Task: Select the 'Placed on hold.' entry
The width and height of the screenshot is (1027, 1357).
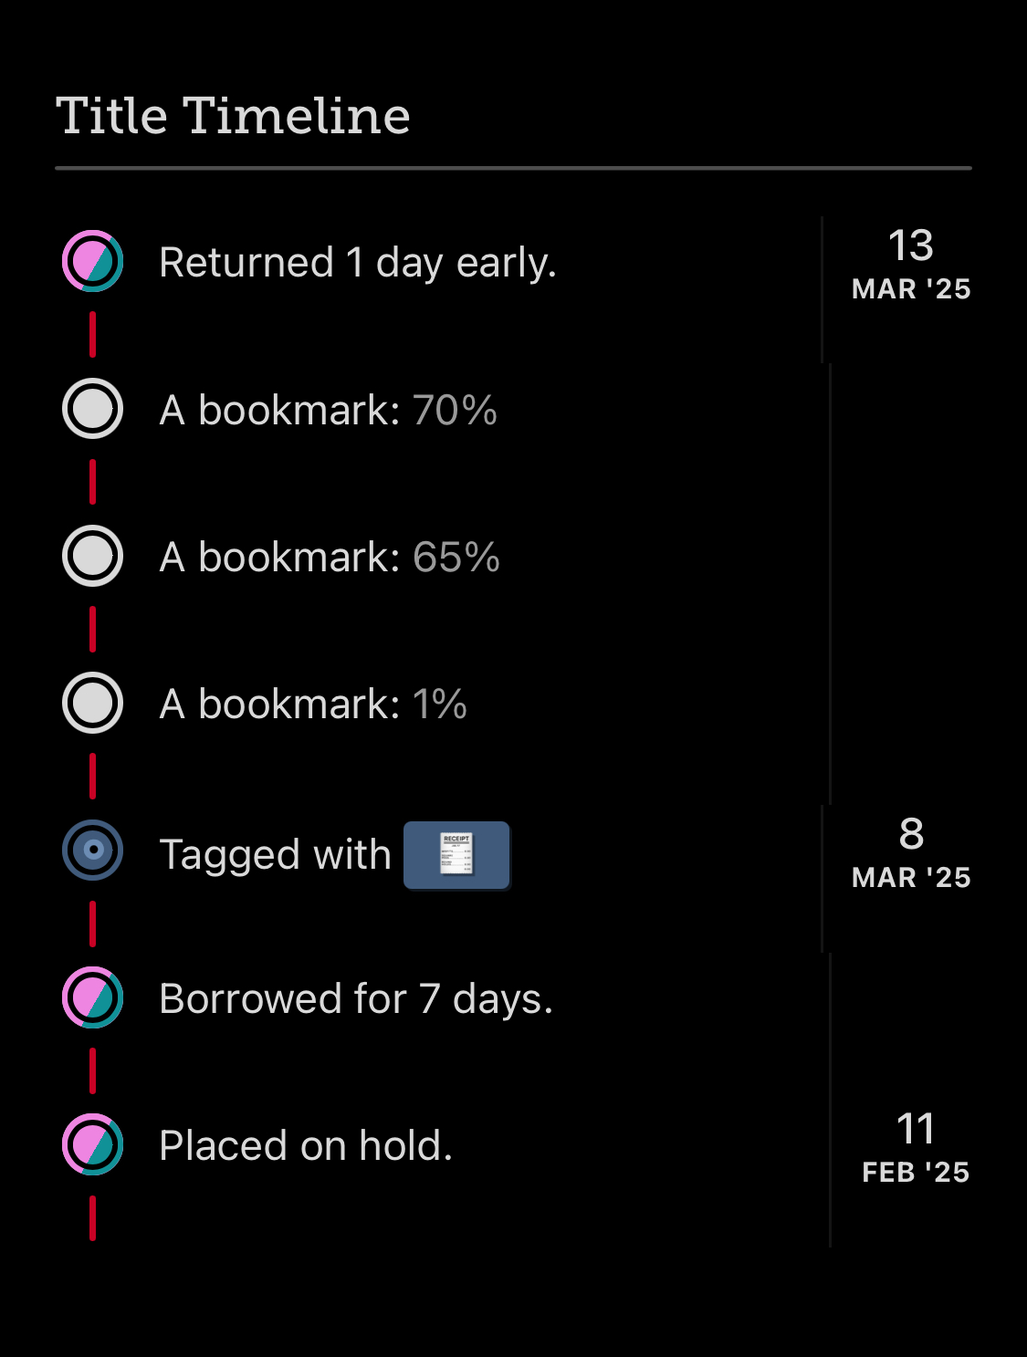Action: tap(305, 1146)
